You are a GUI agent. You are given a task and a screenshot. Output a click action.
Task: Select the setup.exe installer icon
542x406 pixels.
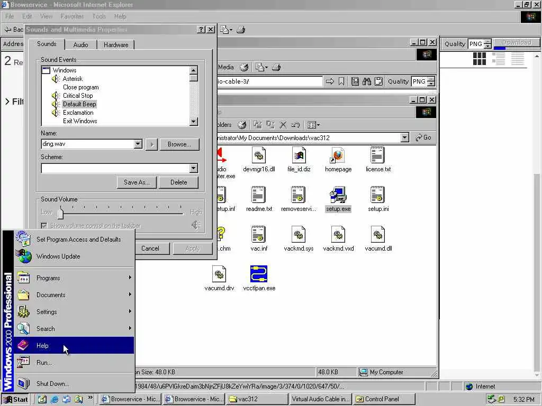tap(338, 195)
